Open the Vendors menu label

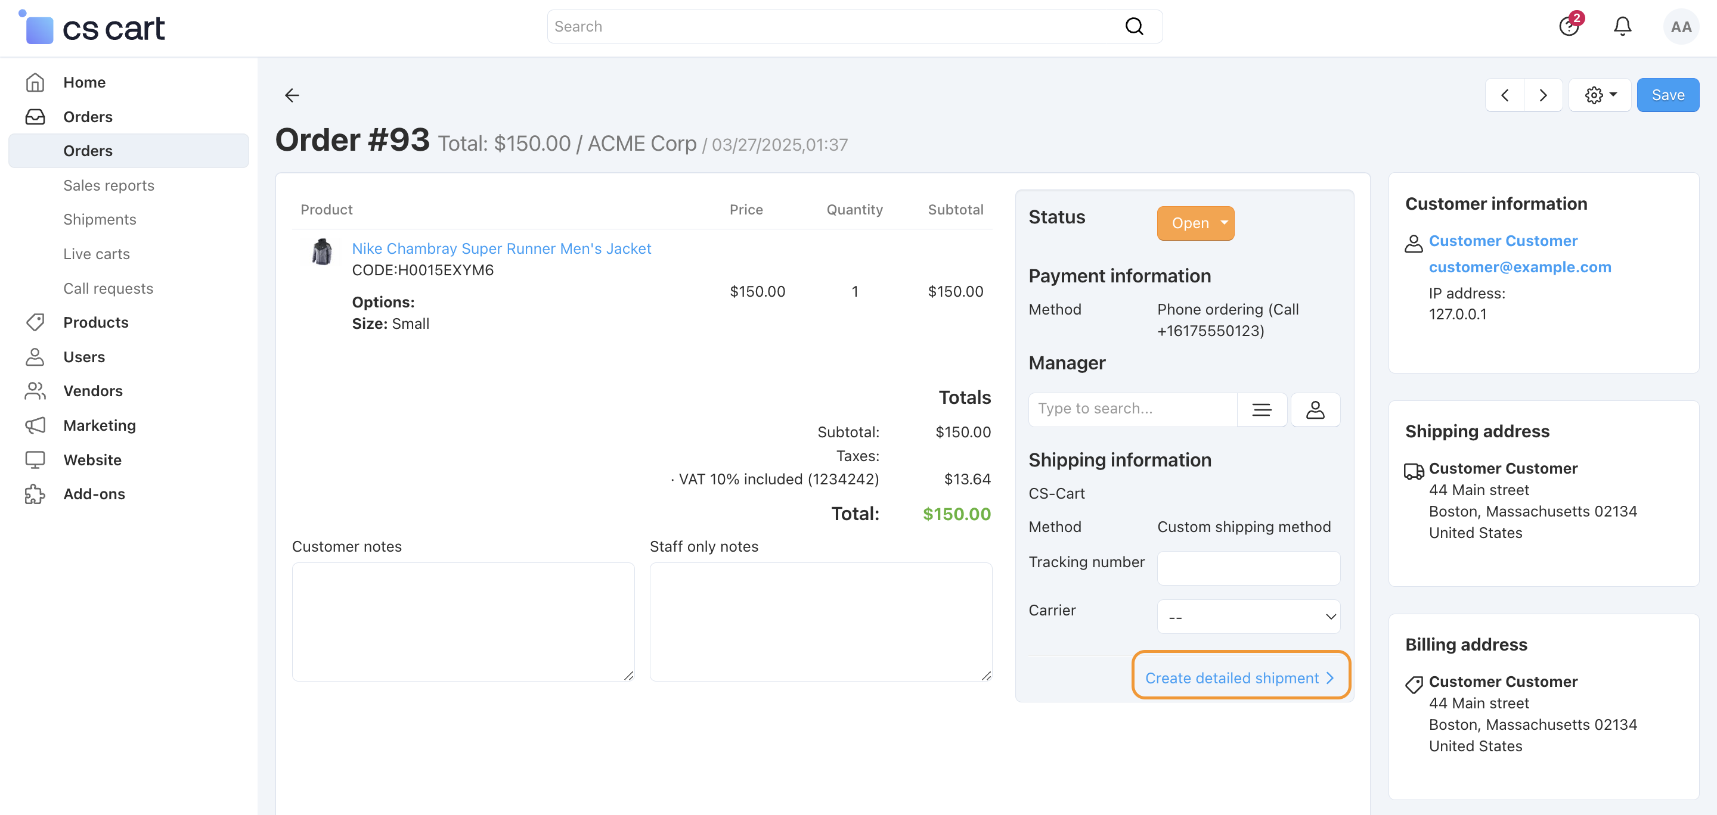(92, 391)
